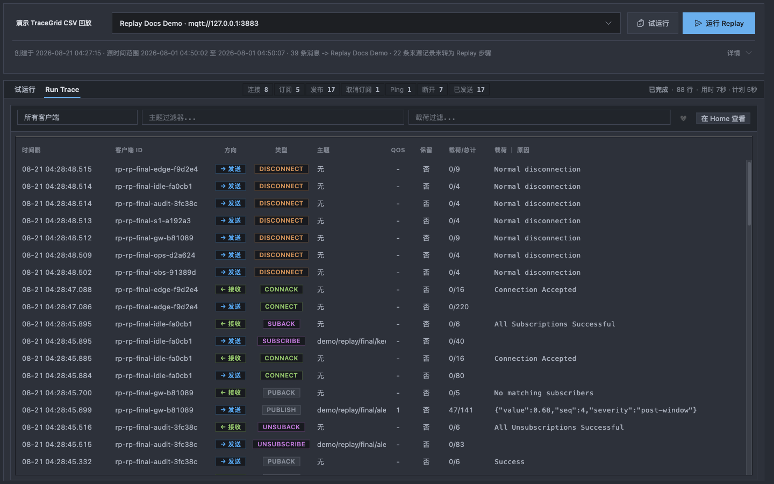Click the UNSUBACK type badge
The height and width of the screenshot is (484, 774).
click(x=281, y=427)
